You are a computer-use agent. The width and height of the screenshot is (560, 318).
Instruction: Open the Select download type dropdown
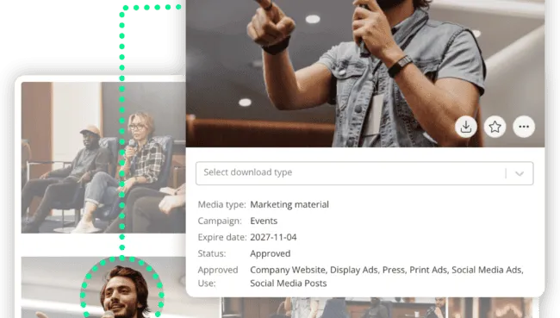tap(364, 173)
